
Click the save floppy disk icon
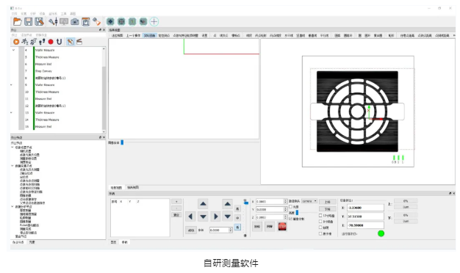pos(28,21)
